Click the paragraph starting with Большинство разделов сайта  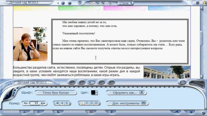(x=76, y=71)
